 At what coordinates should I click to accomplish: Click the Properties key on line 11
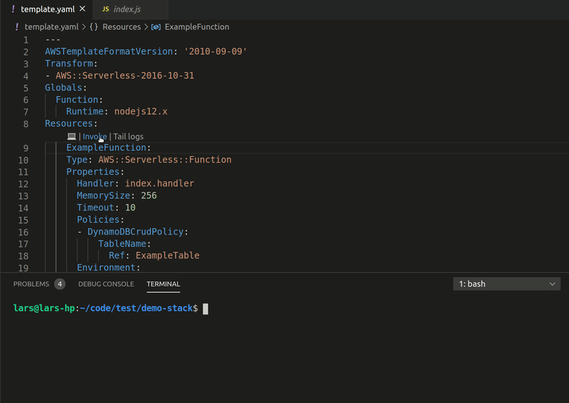click(93, 171)
